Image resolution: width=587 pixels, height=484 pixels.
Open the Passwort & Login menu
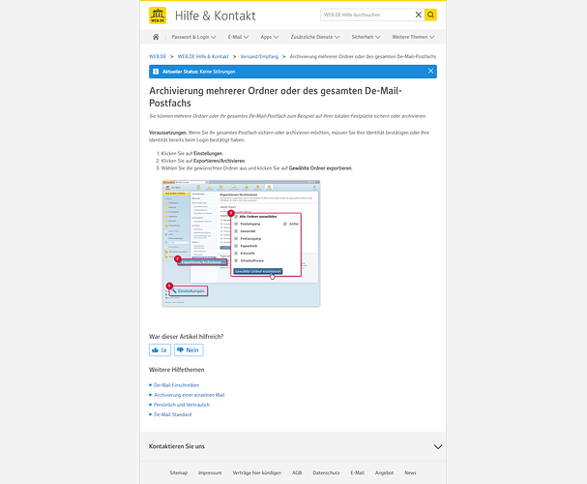(x=193, y=37)
